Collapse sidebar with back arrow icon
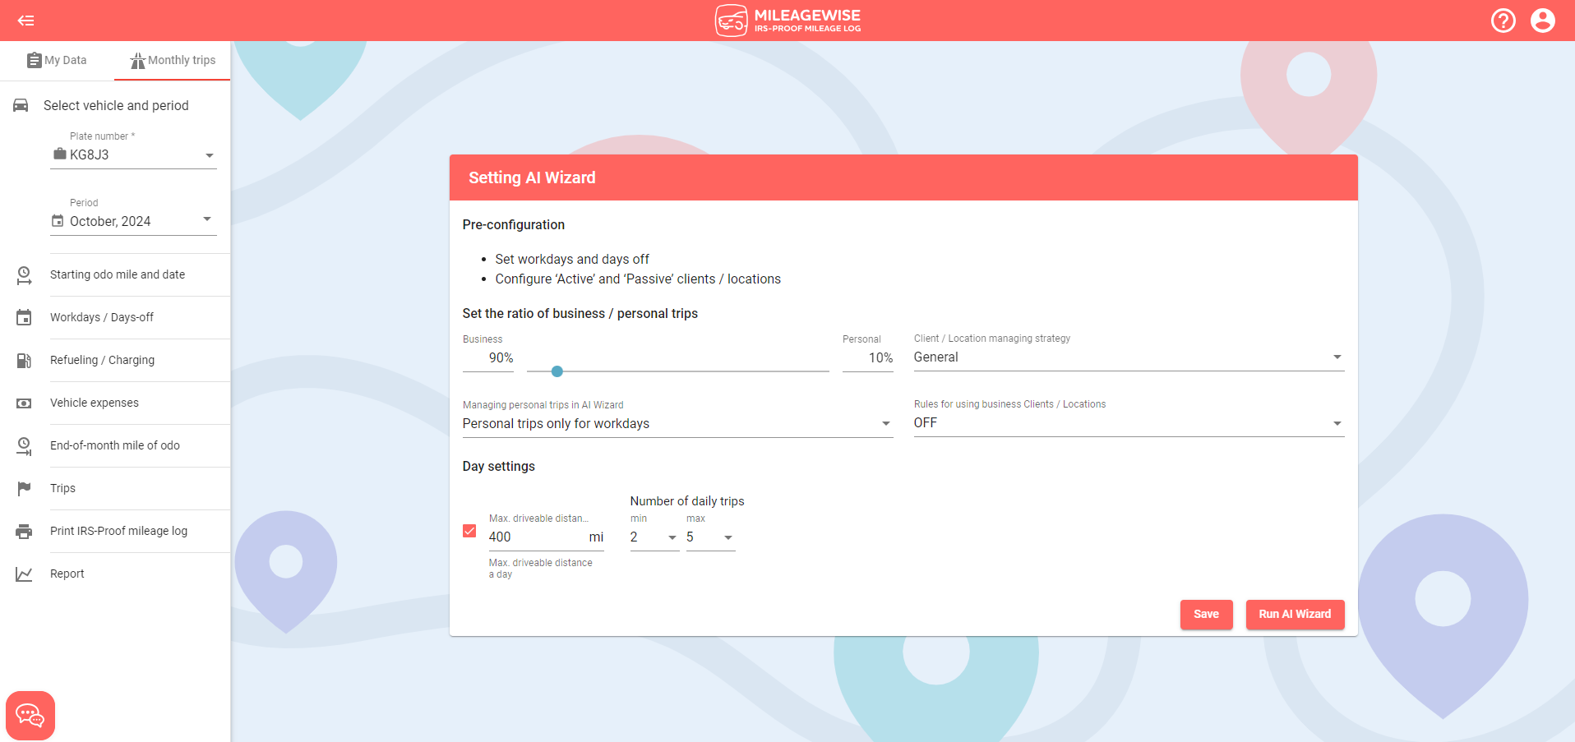Image resolution: width=1575 pixels, height=742 pixels. pyautogui.click(x=26, y=21)
